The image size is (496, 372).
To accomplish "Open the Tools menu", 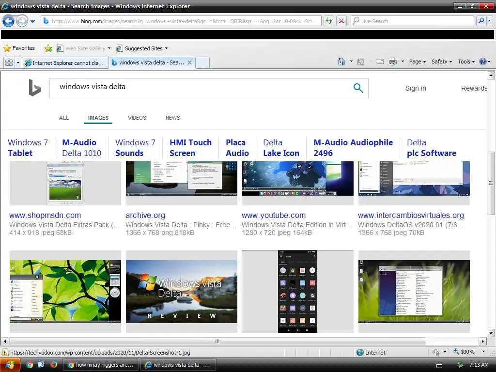I will pyautogui.click(x=466, y=62).
